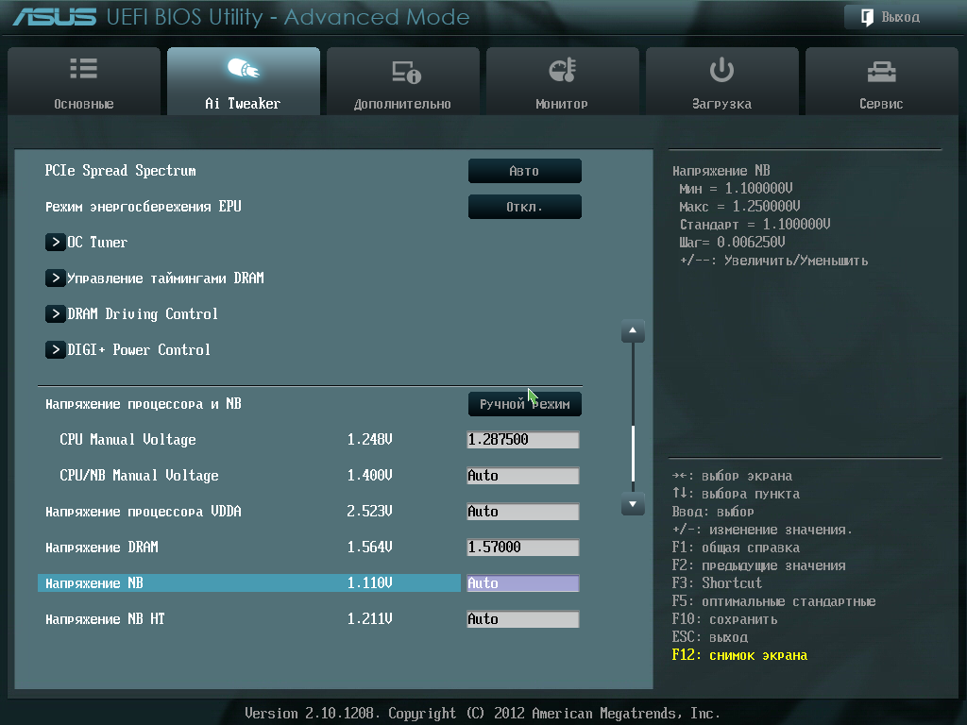Open EPU power saving Откл. dropdown
The height and width of the screenshot is (725, 967).
524,207
